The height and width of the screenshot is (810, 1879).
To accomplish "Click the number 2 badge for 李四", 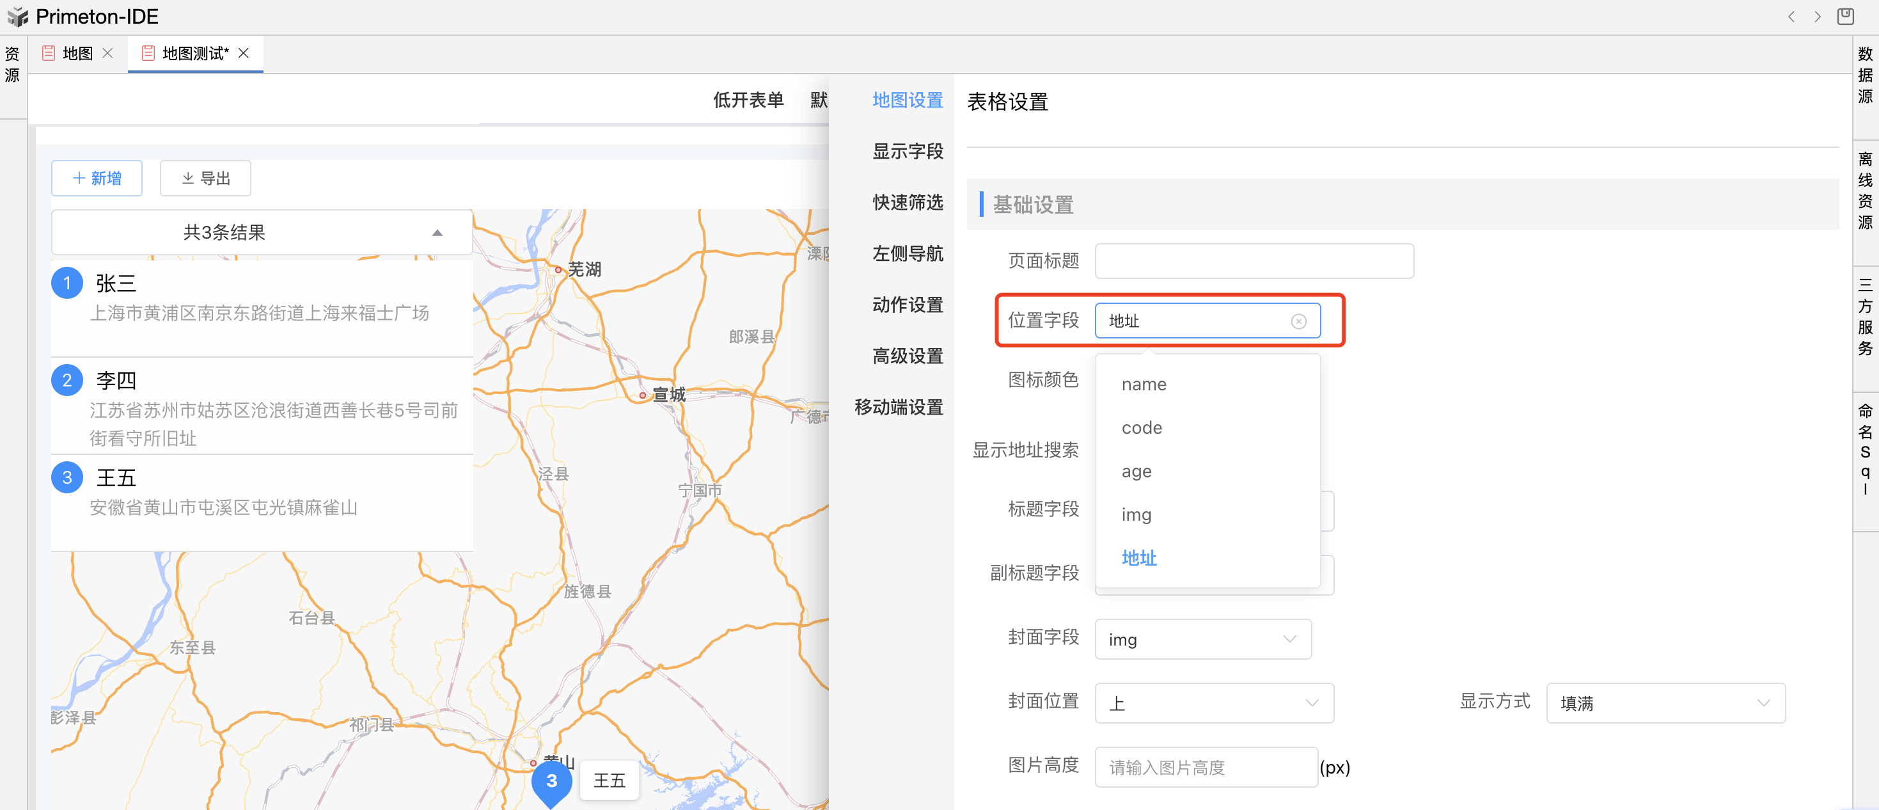I will 67,380.
